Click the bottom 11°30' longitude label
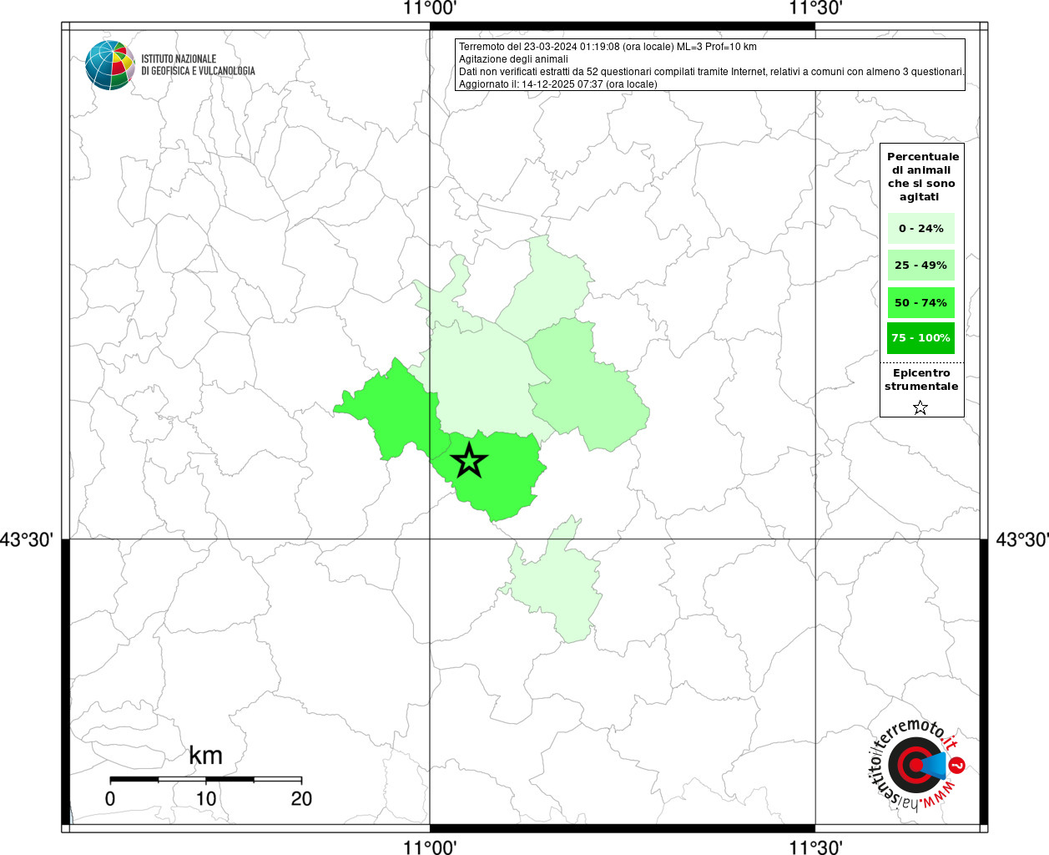The image size is (1049, 855). [x=815, y=847]
